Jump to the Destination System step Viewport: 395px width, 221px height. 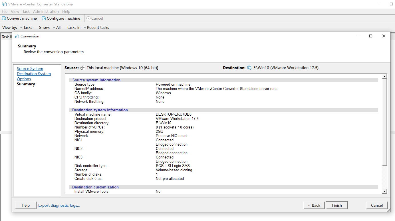coord(34,74)
